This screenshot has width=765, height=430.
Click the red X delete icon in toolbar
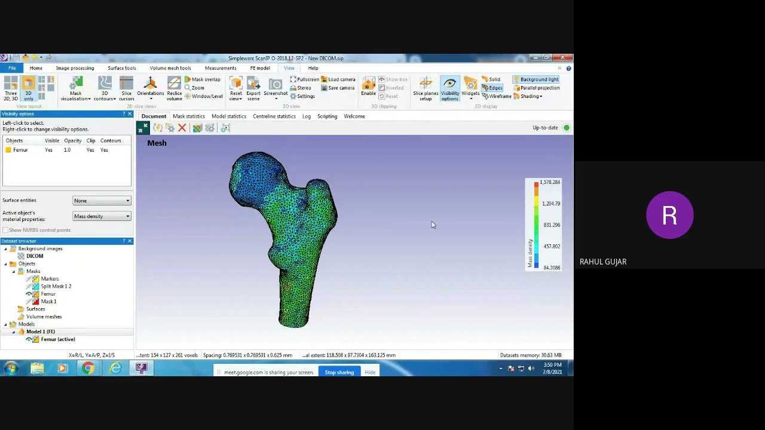click(182, 128)
